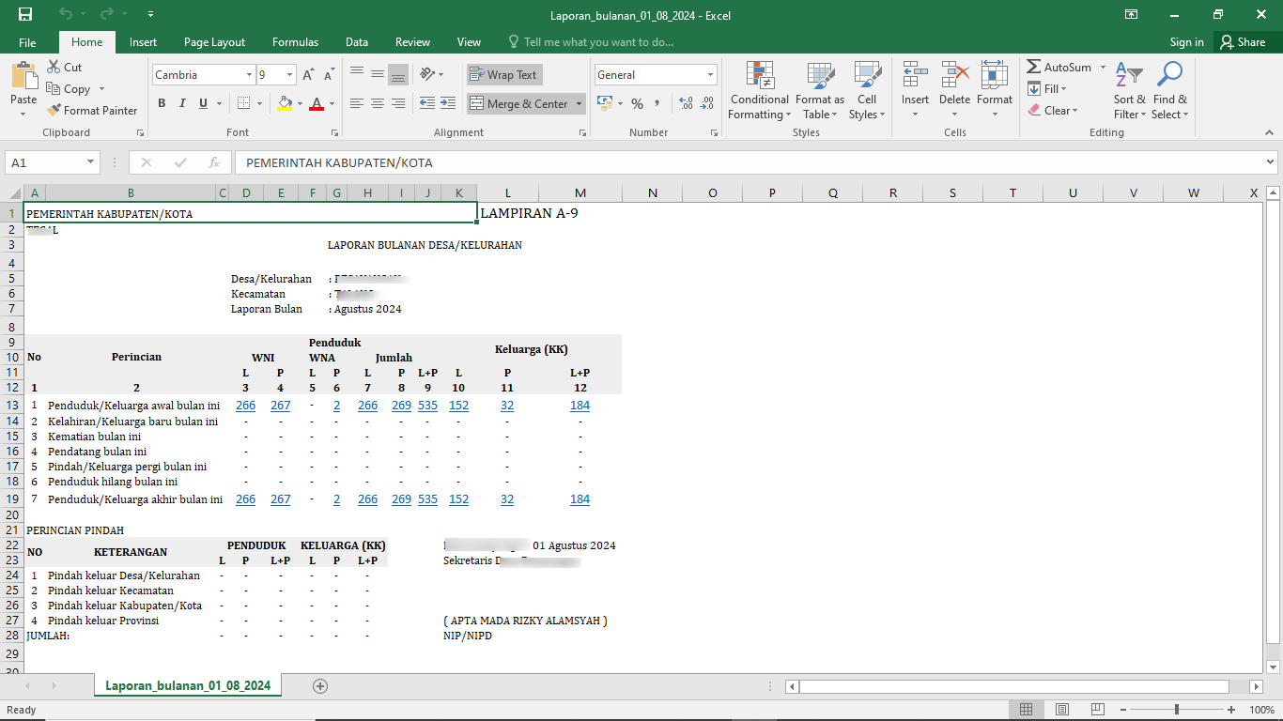Middle align cell content icon

(x=378, y=74)
